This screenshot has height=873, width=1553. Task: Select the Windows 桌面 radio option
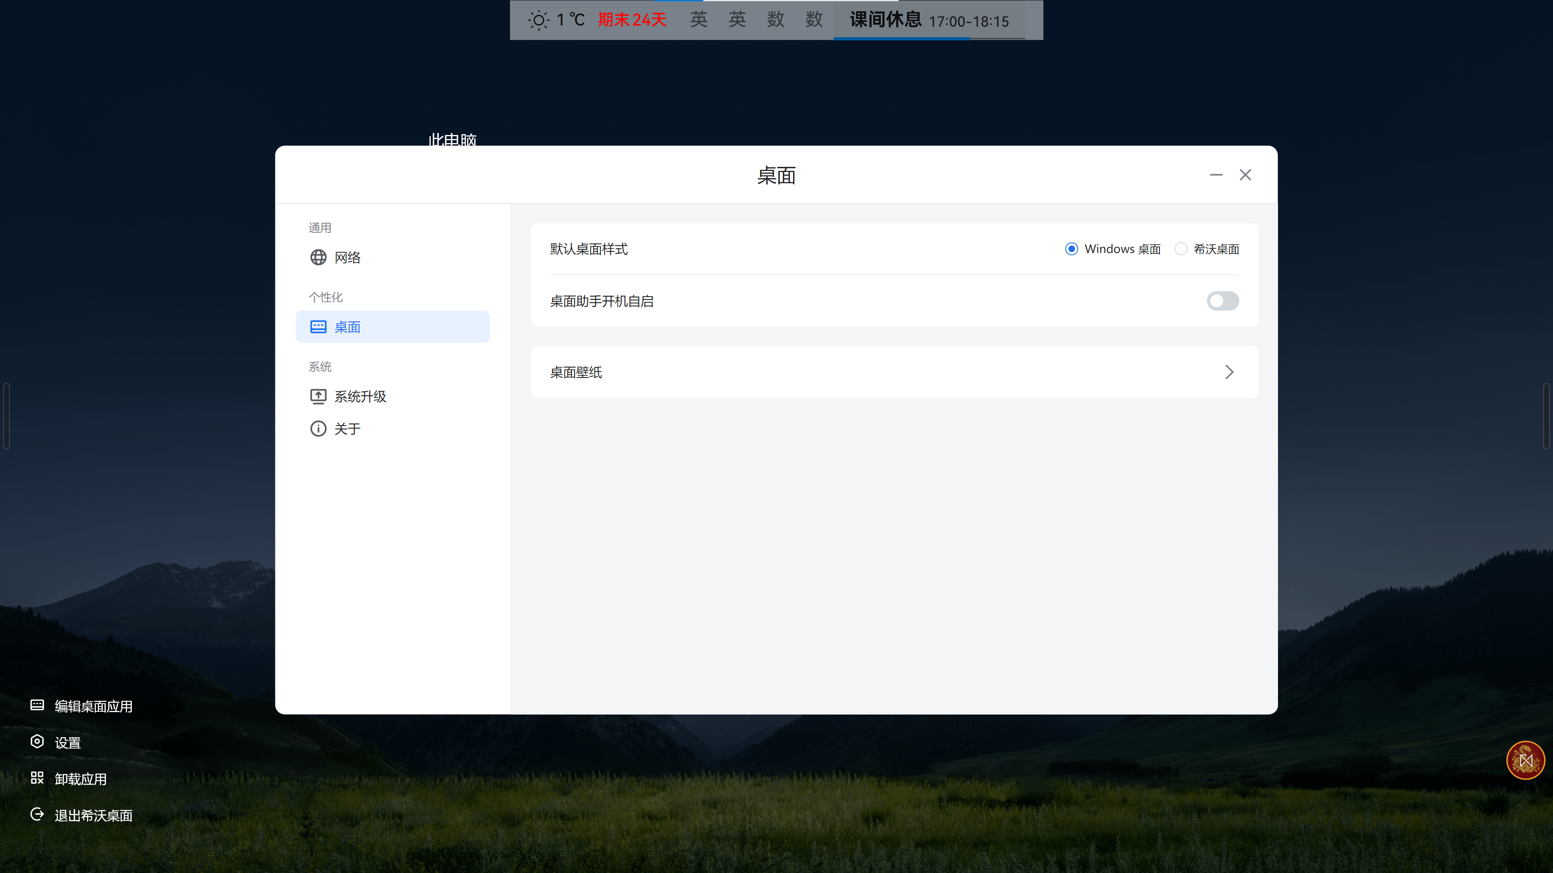tap(1071, 249)
